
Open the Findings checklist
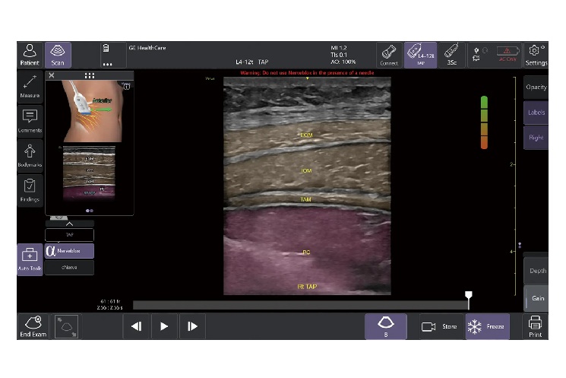point(30,190)
